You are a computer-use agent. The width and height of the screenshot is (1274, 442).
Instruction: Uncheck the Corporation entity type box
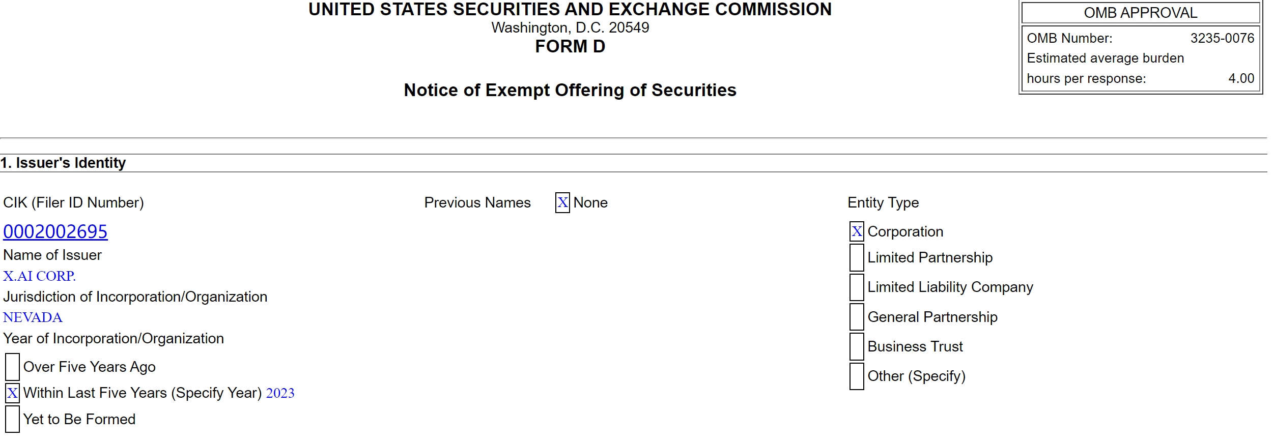pyautogui.click(x=857, y=232)
